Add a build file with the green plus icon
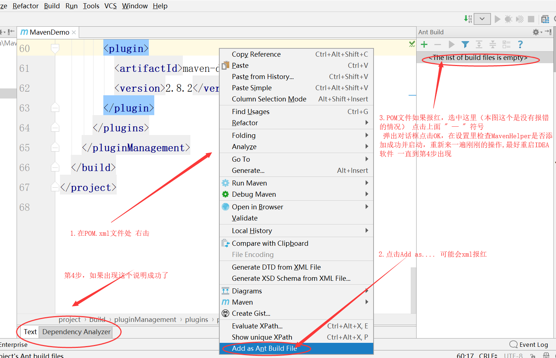 point(424,44)
